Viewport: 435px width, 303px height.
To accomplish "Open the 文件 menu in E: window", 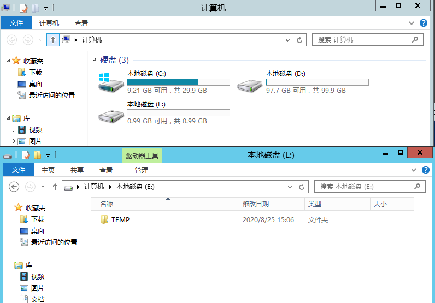I will tap(19, 170).
